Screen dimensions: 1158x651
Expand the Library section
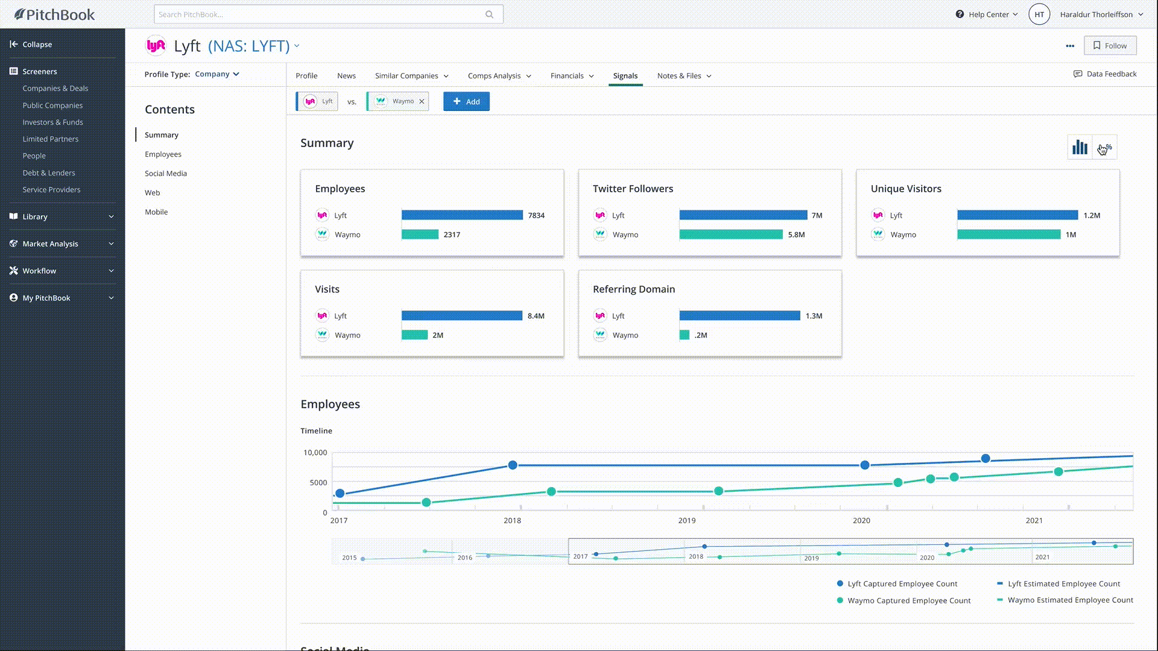coord(111,216)
